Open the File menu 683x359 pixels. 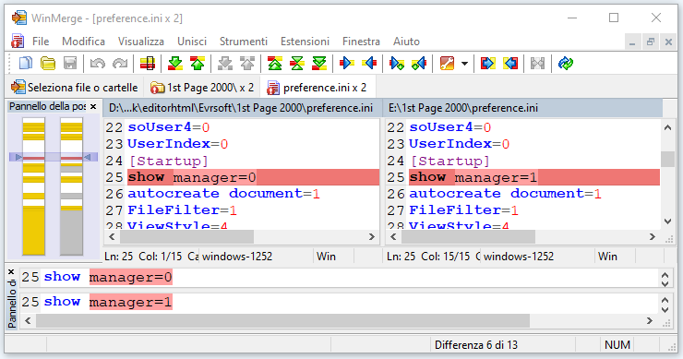(41, 42)
